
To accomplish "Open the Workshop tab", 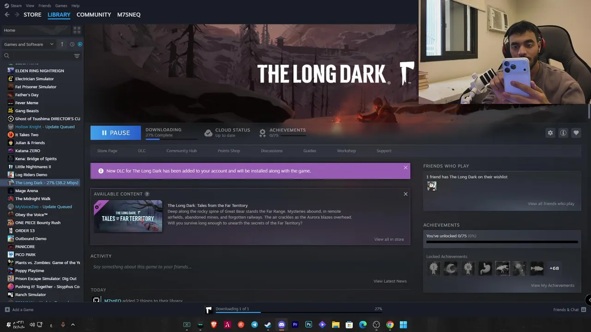I will click(x=346, y=151).
